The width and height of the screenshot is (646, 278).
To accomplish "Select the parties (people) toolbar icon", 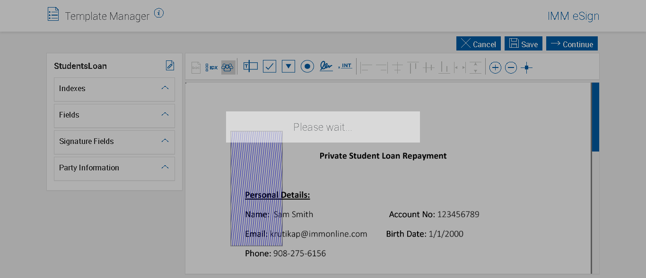I will pos(228,67).
